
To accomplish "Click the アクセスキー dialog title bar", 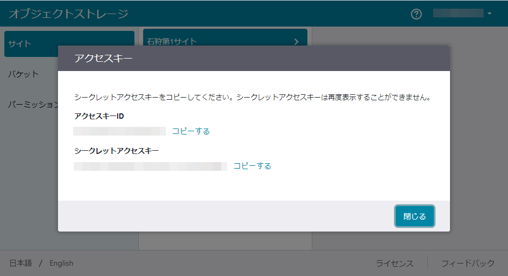I will (254, 59).
